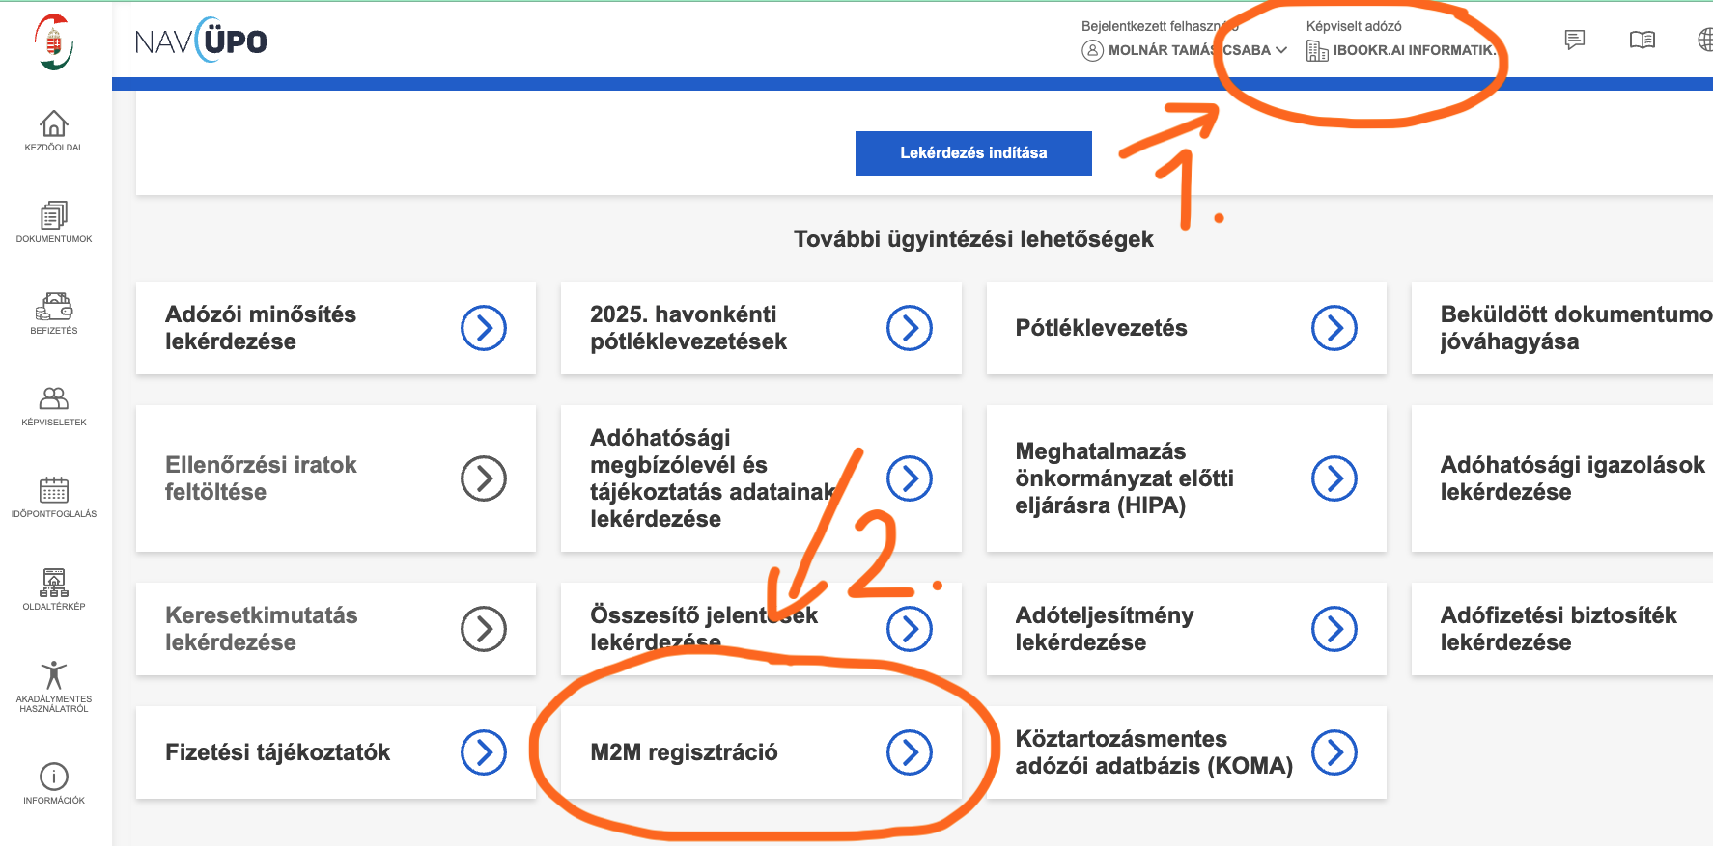Open the messages speech bubble icon
This screenshot has height=846, width=1713.
(1575, 40)
